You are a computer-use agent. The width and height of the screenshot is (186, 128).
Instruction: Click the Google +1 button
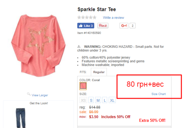tap(124, 25)
